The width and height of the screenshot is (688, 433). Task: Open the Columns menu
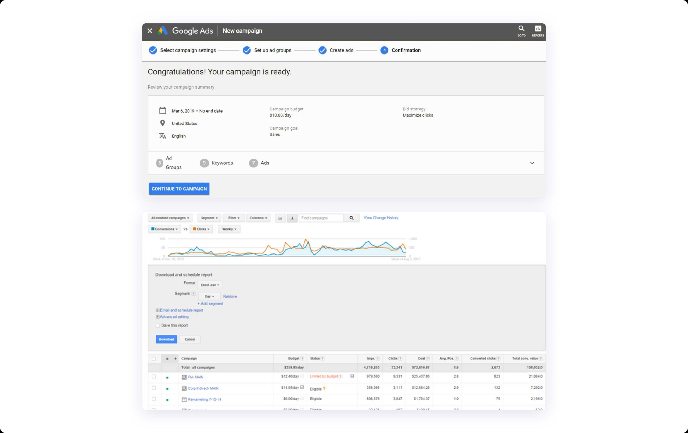(258, 218)
